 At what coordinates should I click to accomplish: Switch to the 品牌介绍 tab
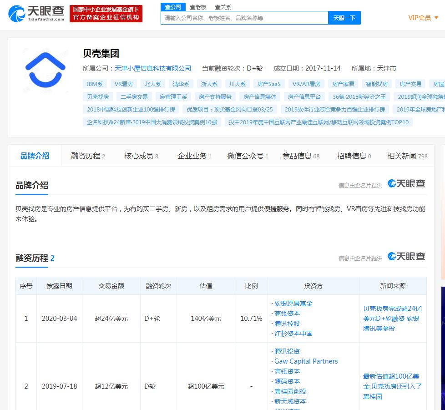tap(35, 156)
